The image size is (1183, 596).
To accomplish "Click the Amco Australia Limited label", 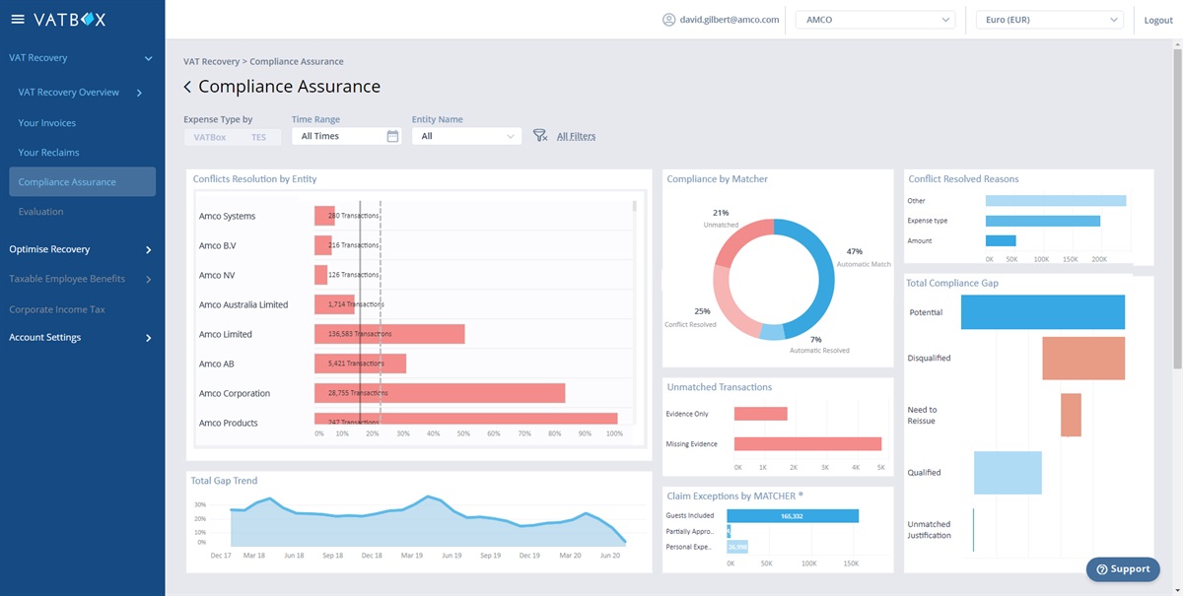I will click(244, 305).
